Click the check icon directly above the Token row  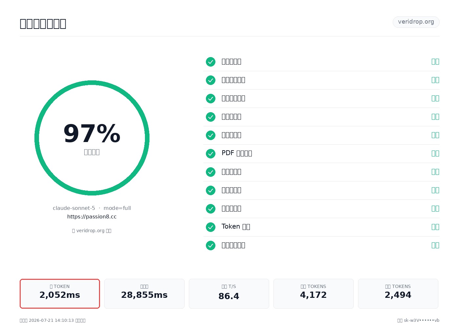click(210, 209)
